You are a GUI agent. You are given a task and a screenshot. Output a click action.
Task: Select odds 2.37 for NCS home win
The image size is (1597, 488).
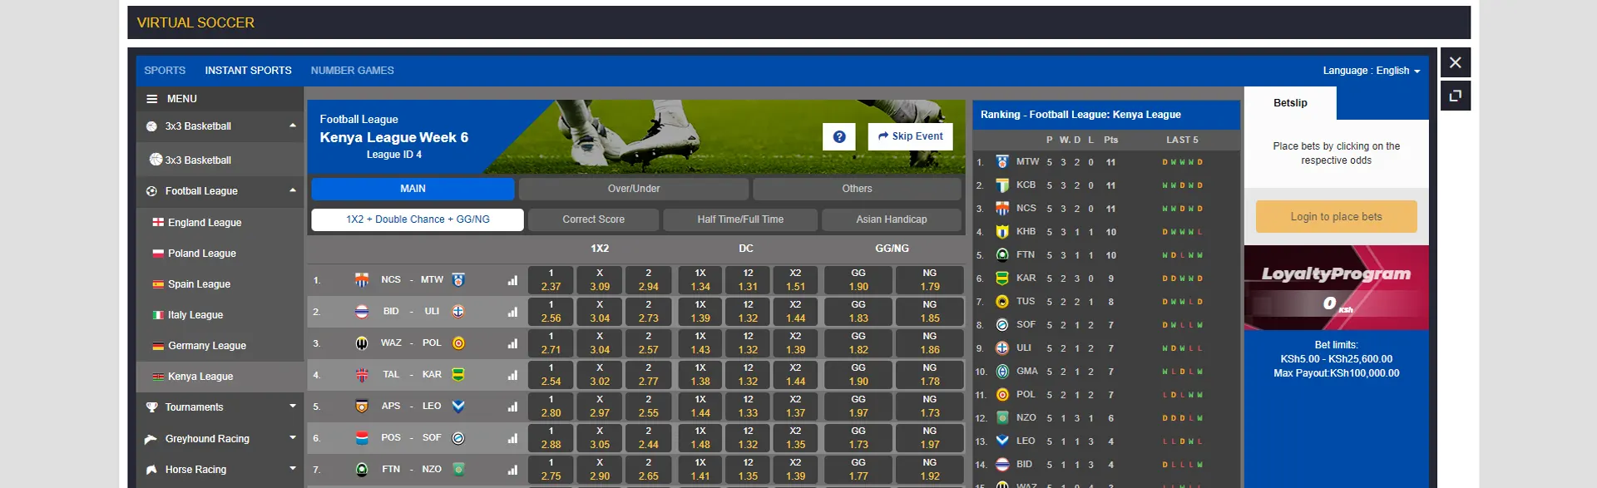(551, 280)
